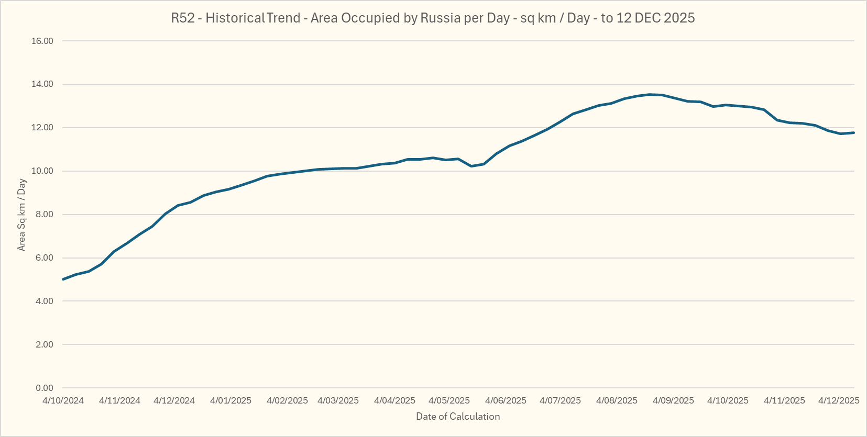Screen dimensions: 867x437
Task: Click the chart title text
Action: (433, 18)
